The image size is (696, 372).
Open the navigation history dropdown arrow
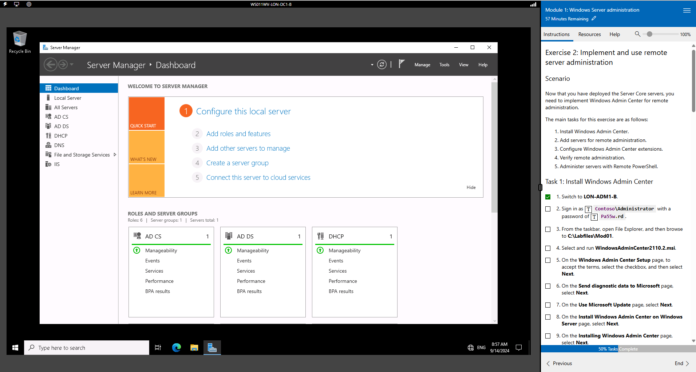(72, 64)
